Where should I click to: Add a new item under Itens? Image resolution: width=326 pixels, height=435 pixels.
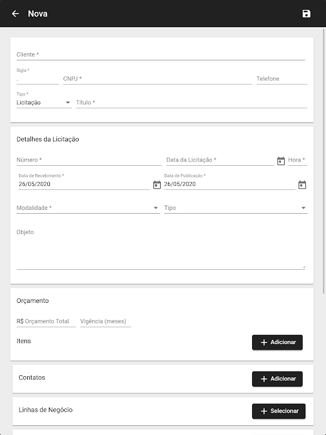click(x=277, y=343)
